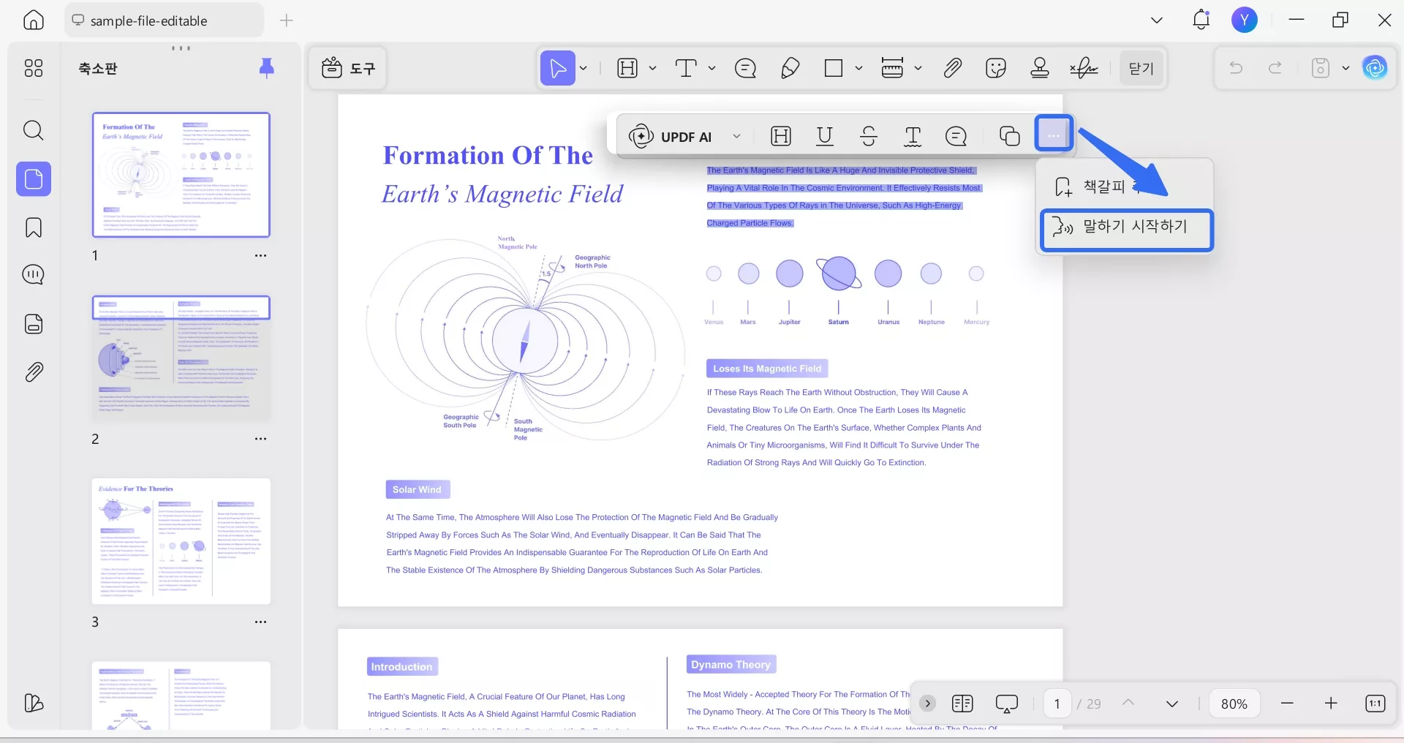1404x743 pixels.
Task: Open the search panel in sidebar
Action: click(34, 131)
